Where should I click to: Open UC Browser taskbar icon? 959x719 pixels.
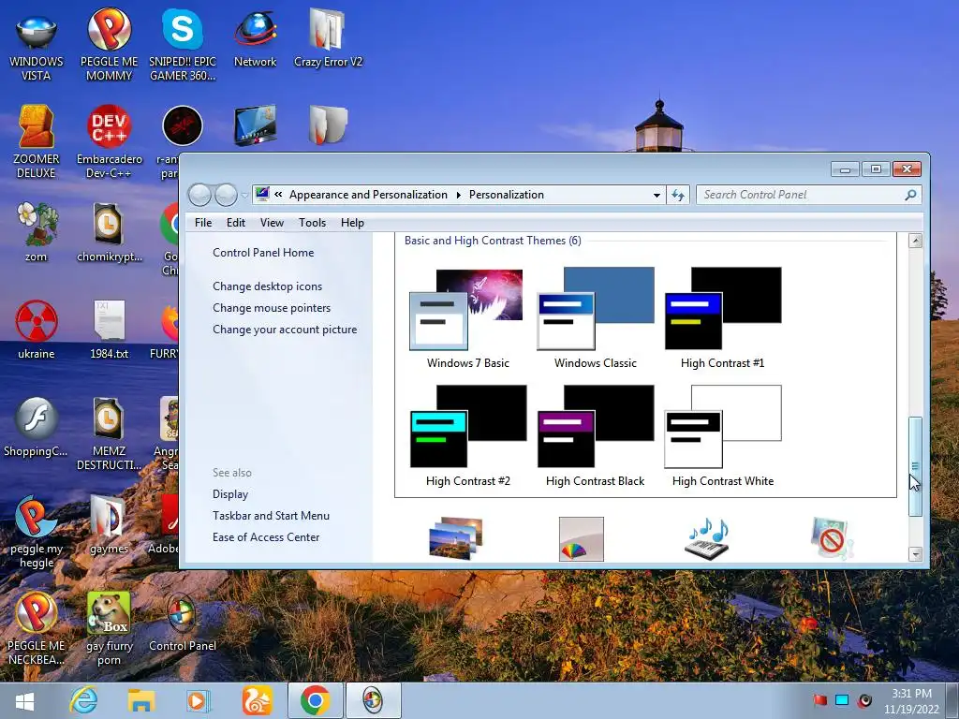257,700
